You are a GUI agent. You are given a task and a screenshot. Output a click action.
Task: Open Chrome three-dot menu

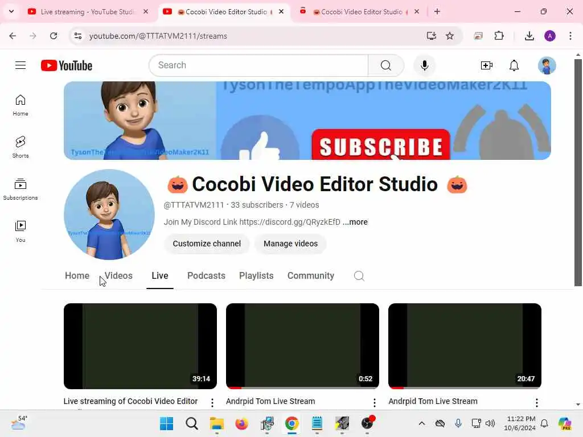pyautogui.click(x=570, y=36)
